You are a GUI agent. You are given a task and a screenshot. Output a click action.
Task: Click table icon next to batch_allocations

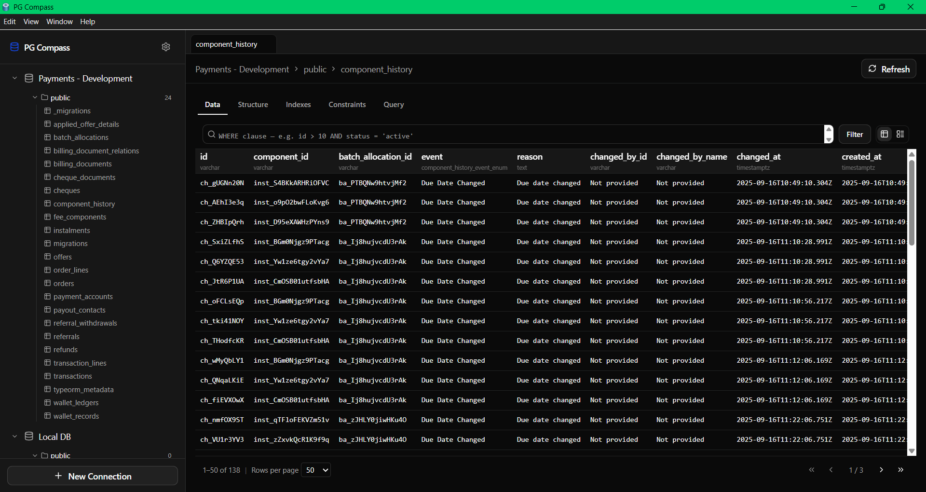pos(47,137)
